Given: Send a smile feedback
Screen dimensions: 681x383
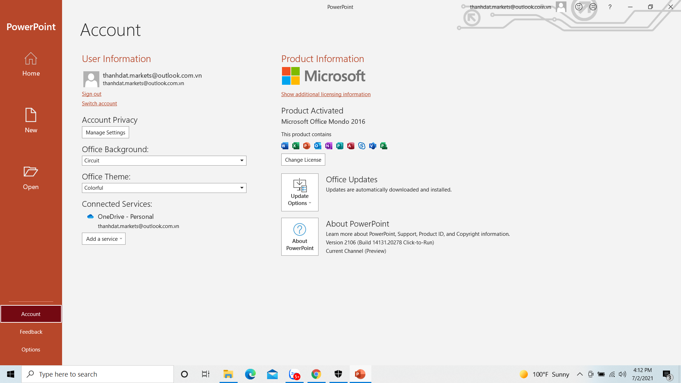Looking at the screenshot, I should [x=579, y=7].
